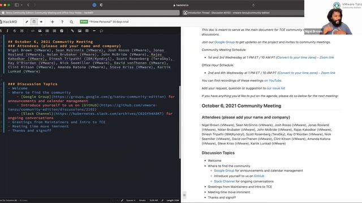This screenshot has height=203, width=362.
Task: Switch HackMD to edit-only mode (pencil icon)
Action: point(27,21)
